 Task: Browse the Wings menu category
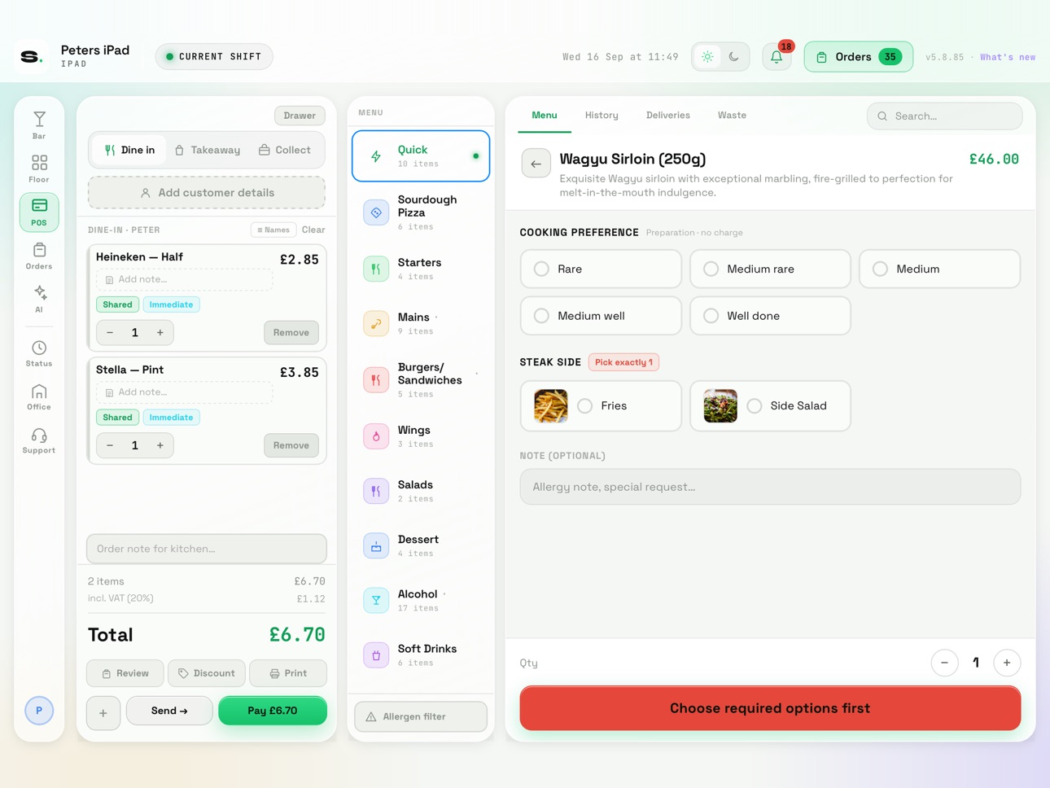click(421, 436)
